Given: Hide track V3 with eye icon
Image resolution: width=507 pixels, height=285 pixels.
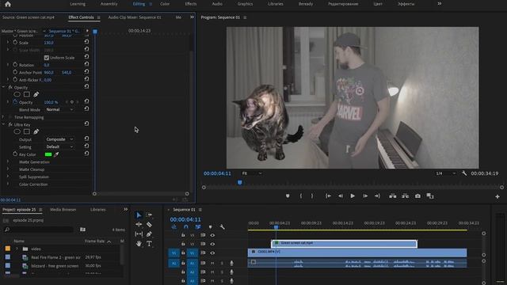Looking at the screenshot, I should coord(212,235).
